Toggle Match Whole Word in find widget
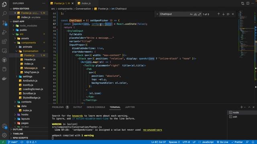Viewport: 257px width, 144px height. coord(196,14)
